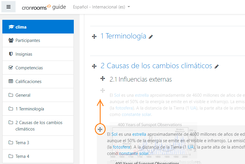Open the 1 Terminología section heading link
The width and height of the screenshot is (245, 164).
tap(123, 36)
